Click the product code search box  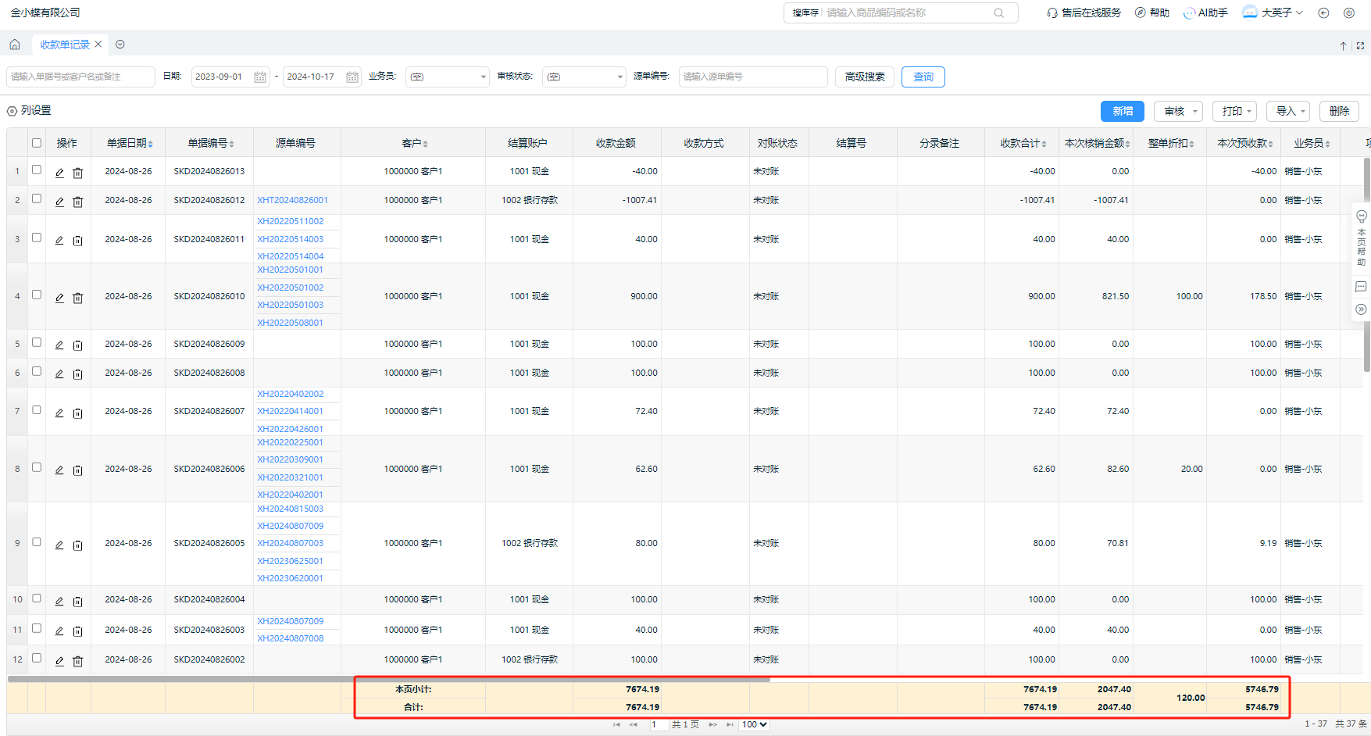[908, 13]
